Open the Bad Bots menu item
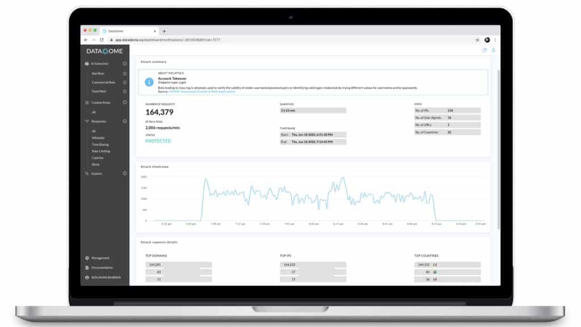Image resolution: width=581 pixels, height=327 pixels. coord(98,73)
